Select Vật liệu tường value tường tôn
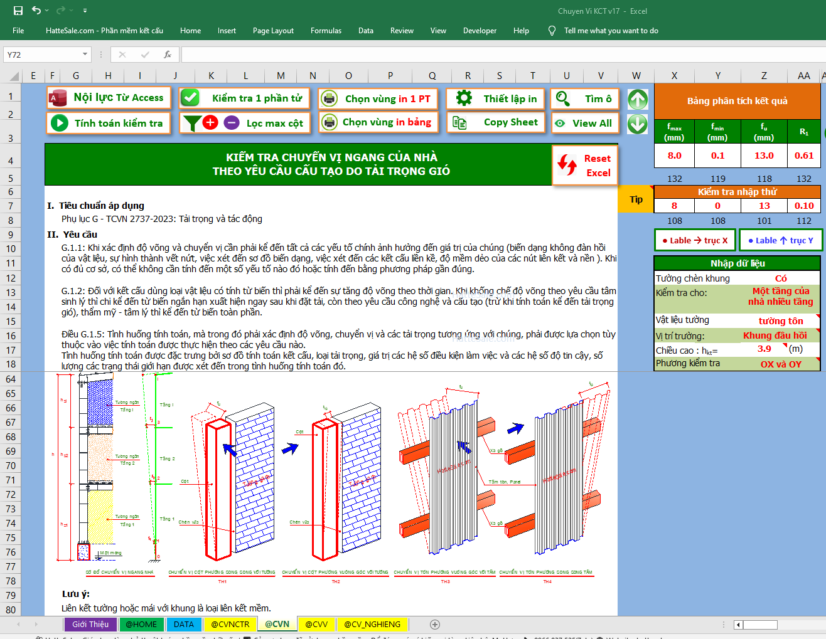826x639 pixels. (x=781, y=320)
